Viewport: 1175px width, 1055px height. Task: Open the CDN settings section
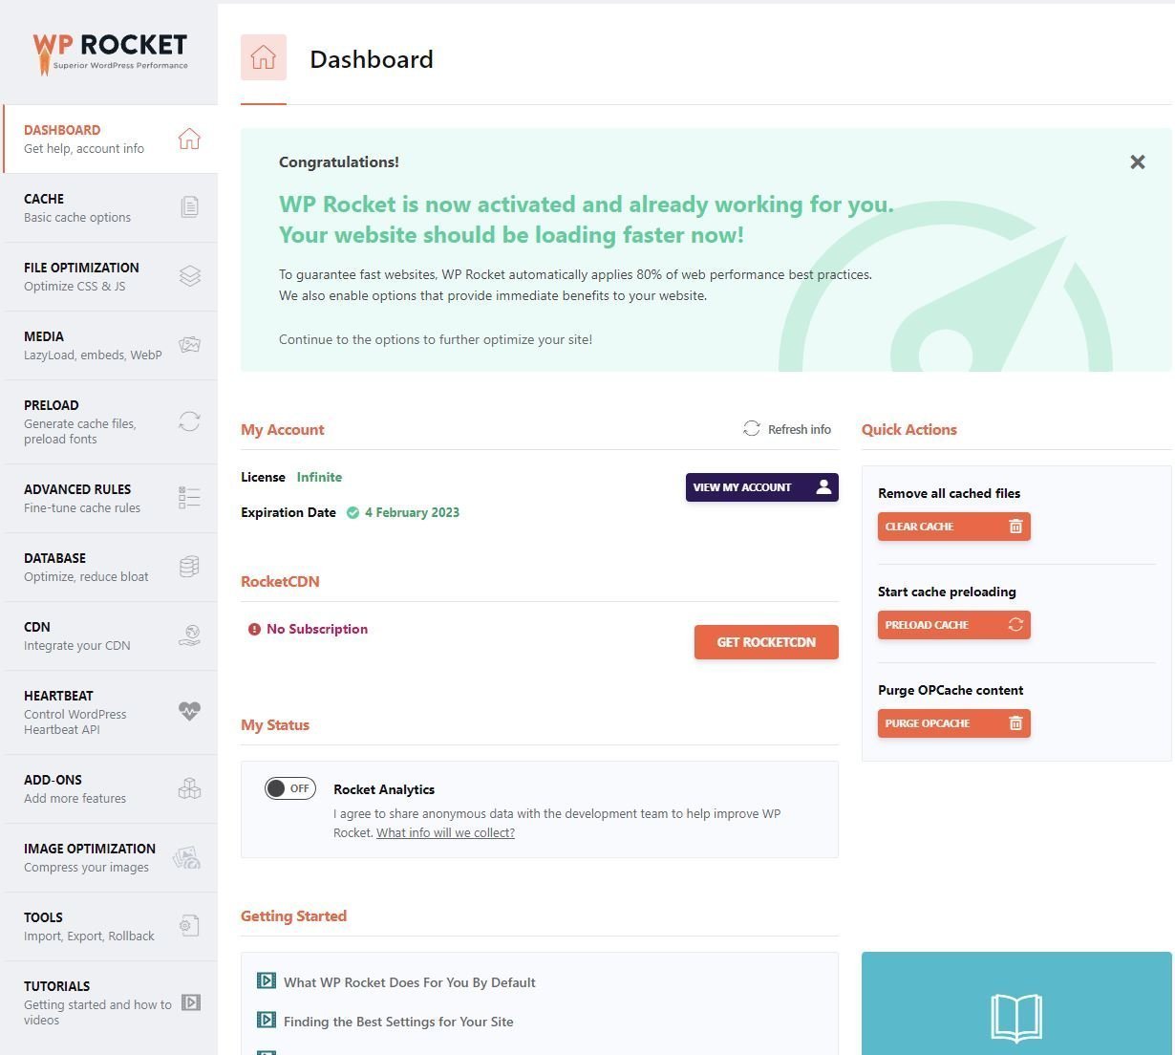[x=111, y=635]
